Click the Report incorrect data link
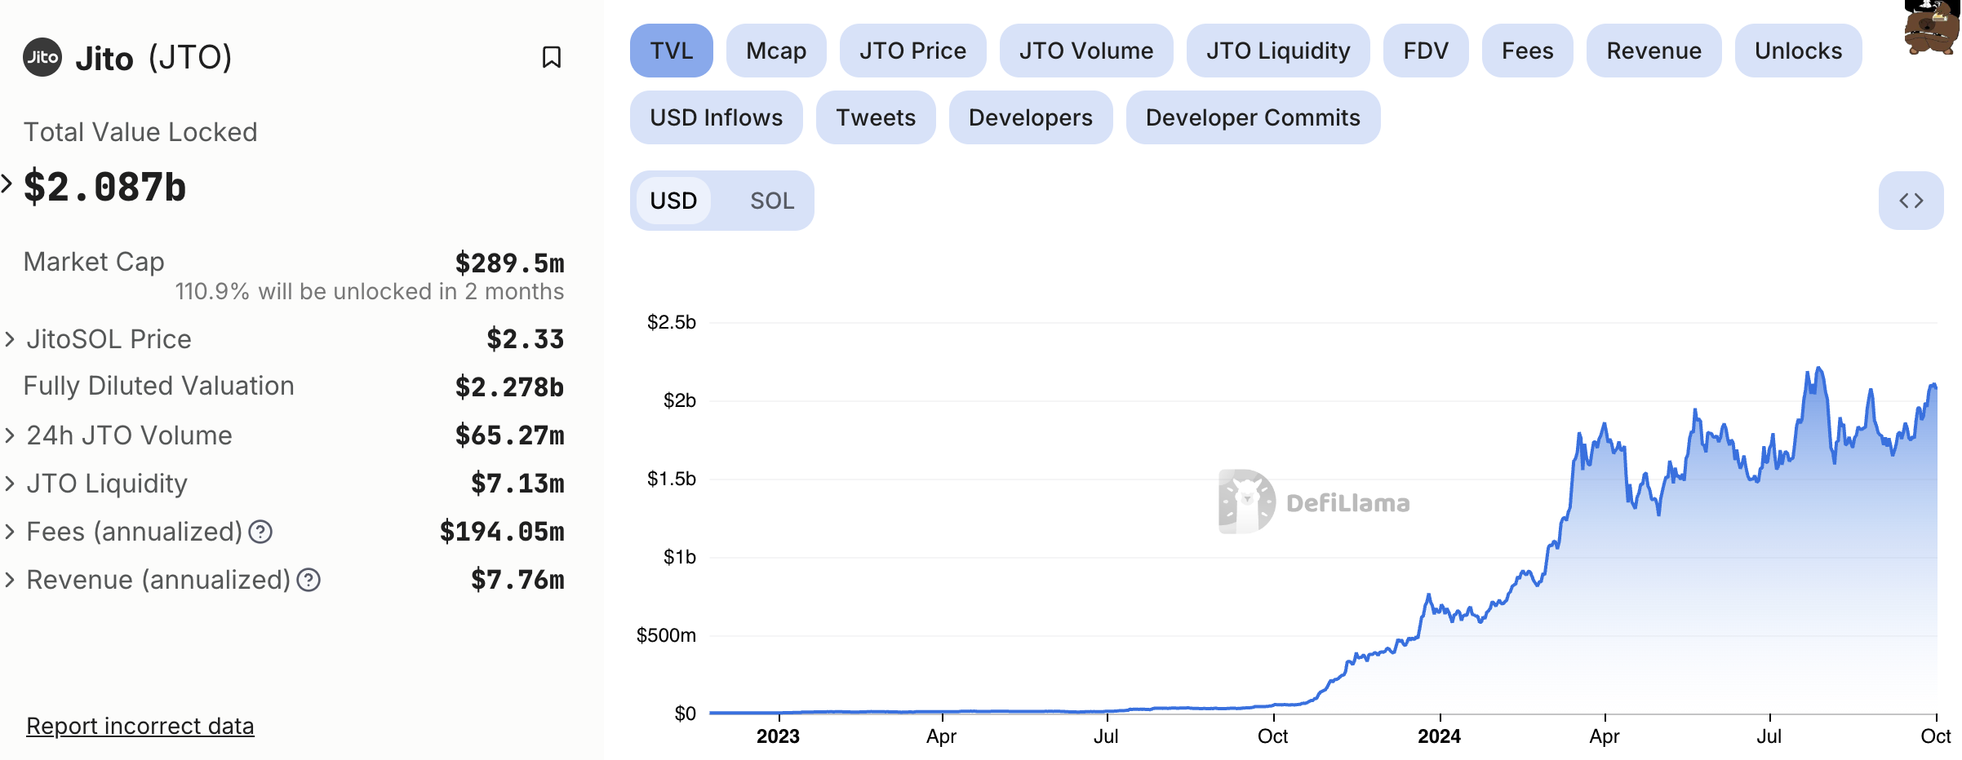 click(140, 726)
